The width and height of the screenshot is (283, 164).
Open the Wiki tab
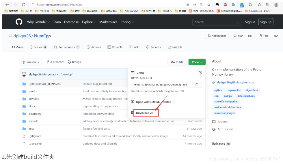[134, 47]
